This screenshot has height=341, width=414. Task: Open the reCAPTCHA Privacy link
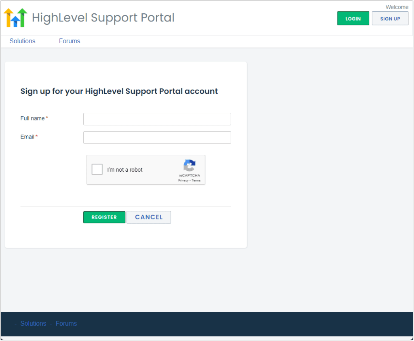click(183, 181)
